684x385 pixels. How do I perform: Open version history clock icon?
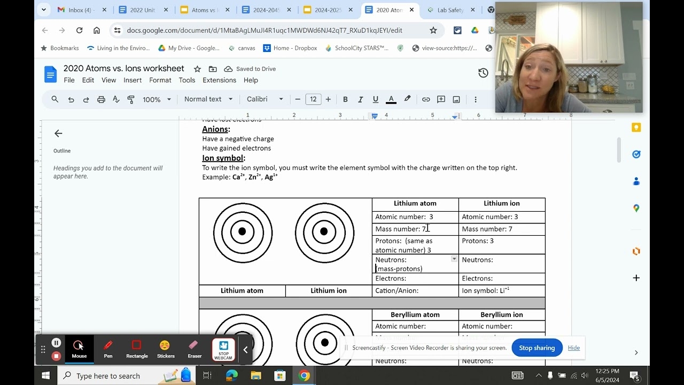(483, 73)
